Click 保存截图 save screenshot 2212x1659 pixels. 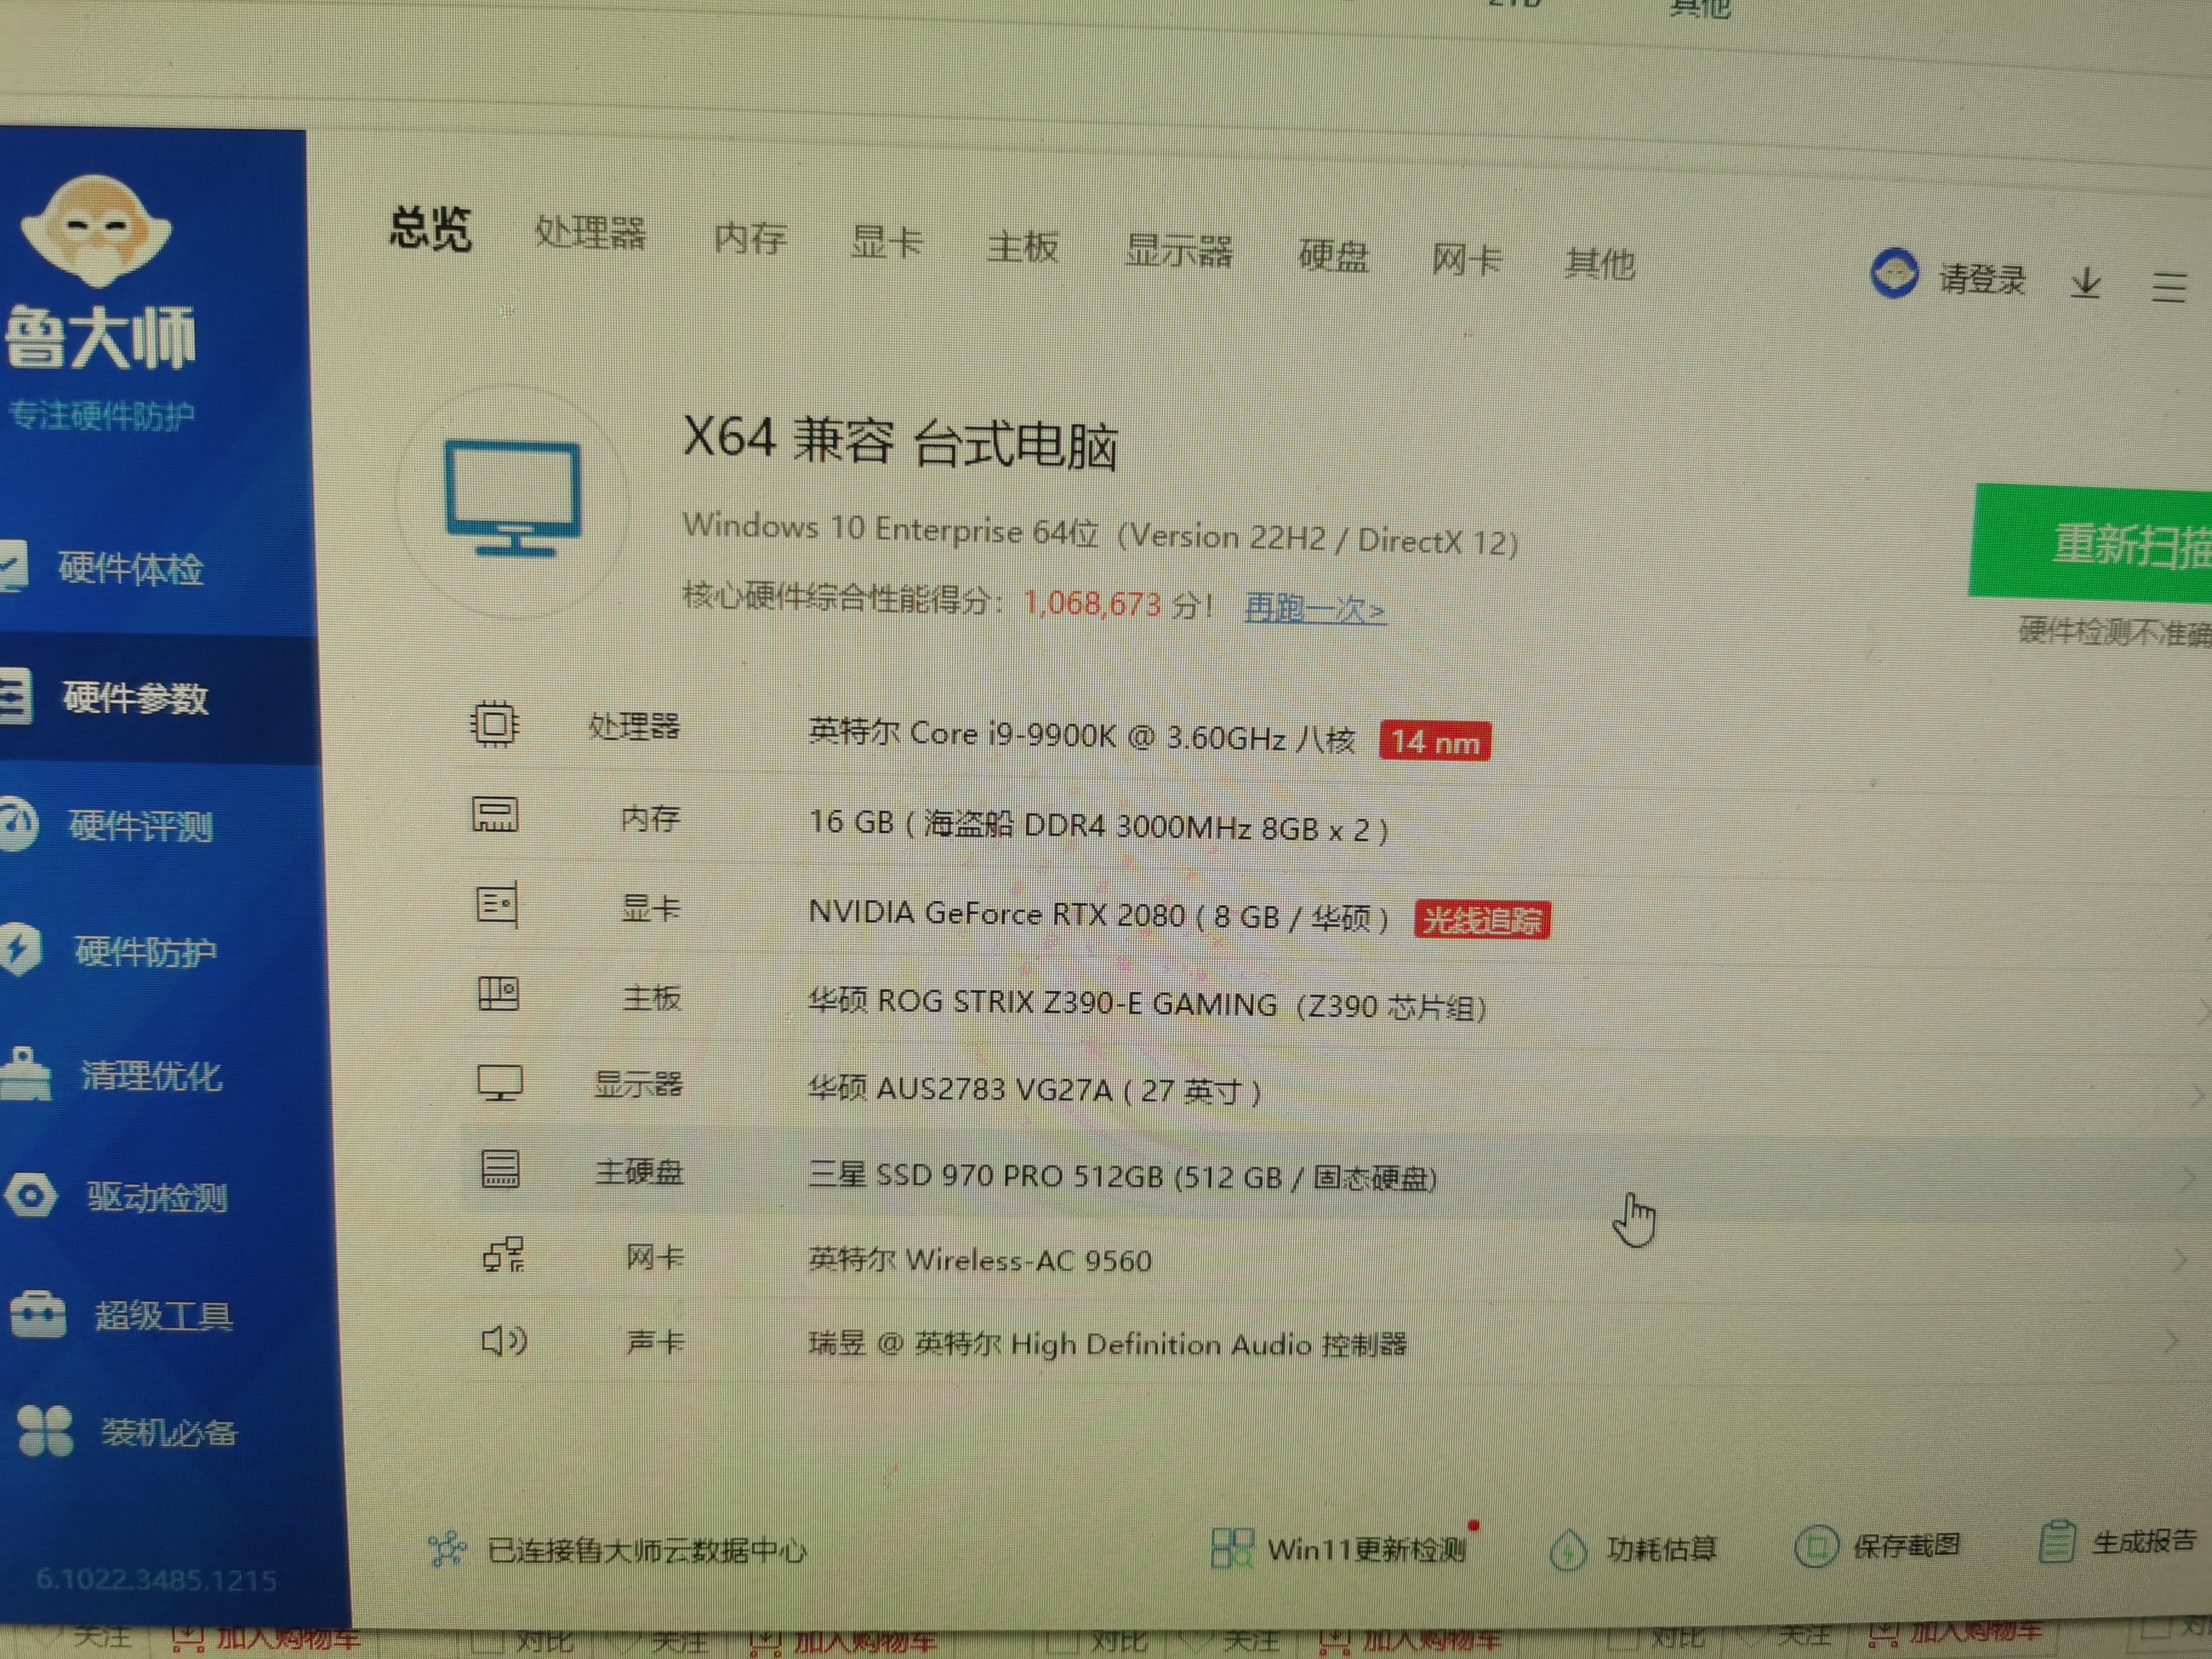(1906, 1546)
